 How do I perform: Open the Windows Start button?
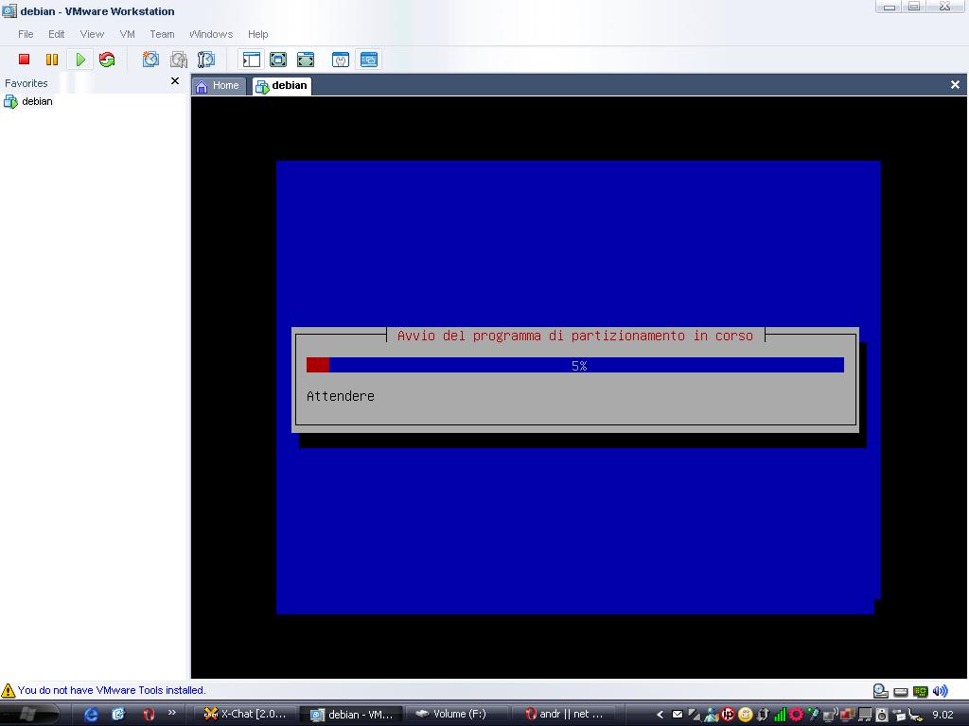click(x=30, y=715)
